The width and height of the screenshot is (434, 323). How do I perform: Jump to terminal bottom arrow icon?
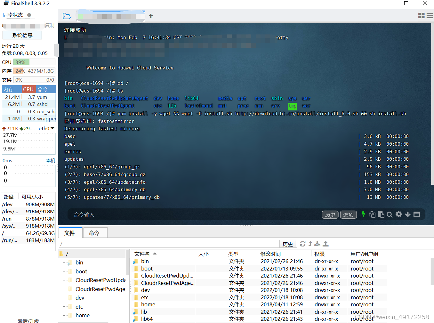tap(408, 214)
